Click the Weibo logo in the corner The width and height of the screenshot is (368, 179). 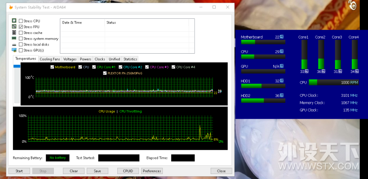(x=352, y=5)
